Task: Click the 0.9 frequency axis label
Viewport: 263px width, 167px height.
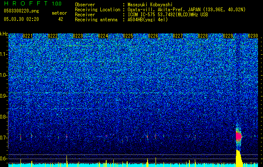Action: [x=3, y=96]
